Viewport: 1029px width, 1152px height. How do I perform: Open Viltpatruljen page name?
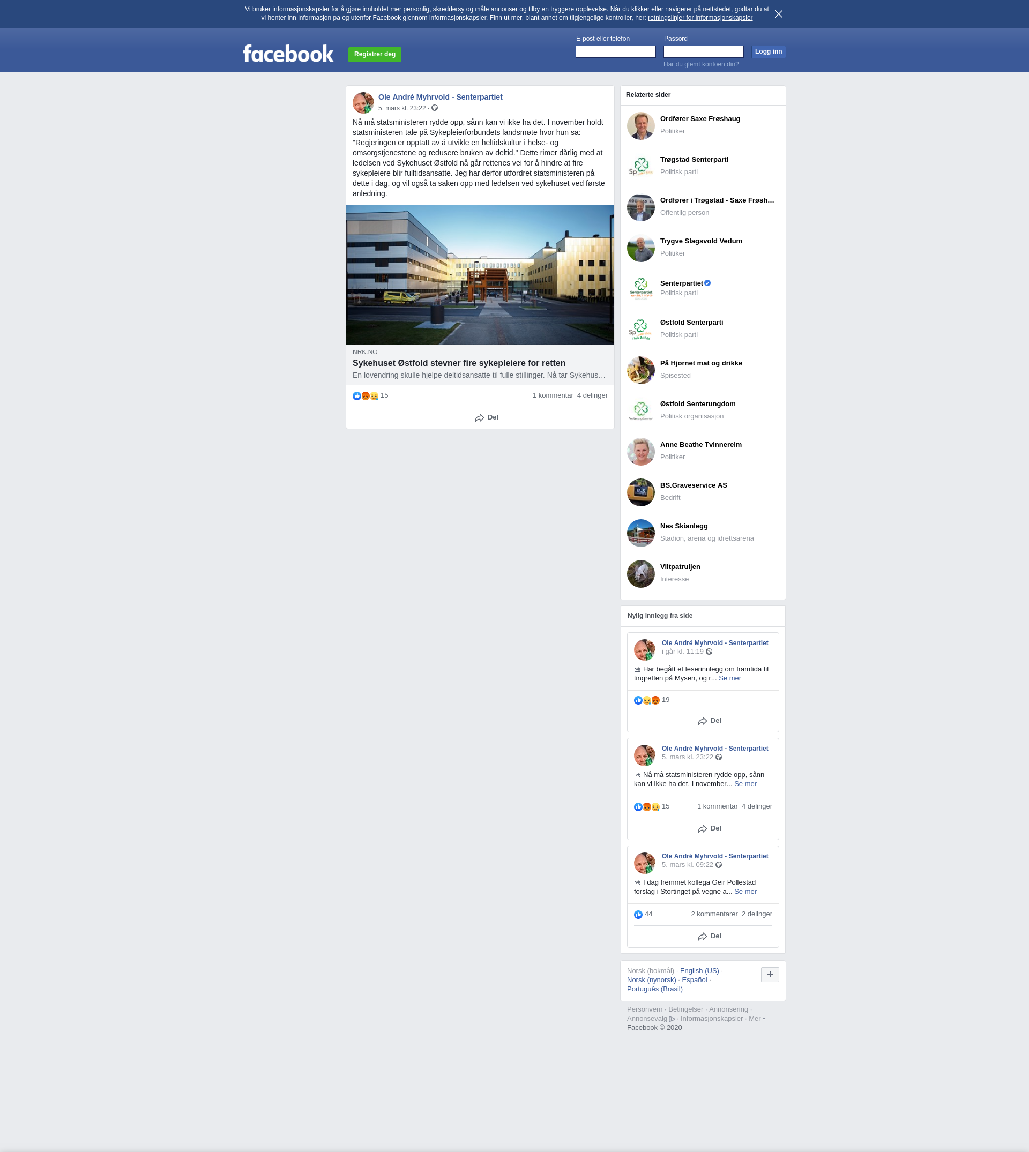tap(680, 567)
